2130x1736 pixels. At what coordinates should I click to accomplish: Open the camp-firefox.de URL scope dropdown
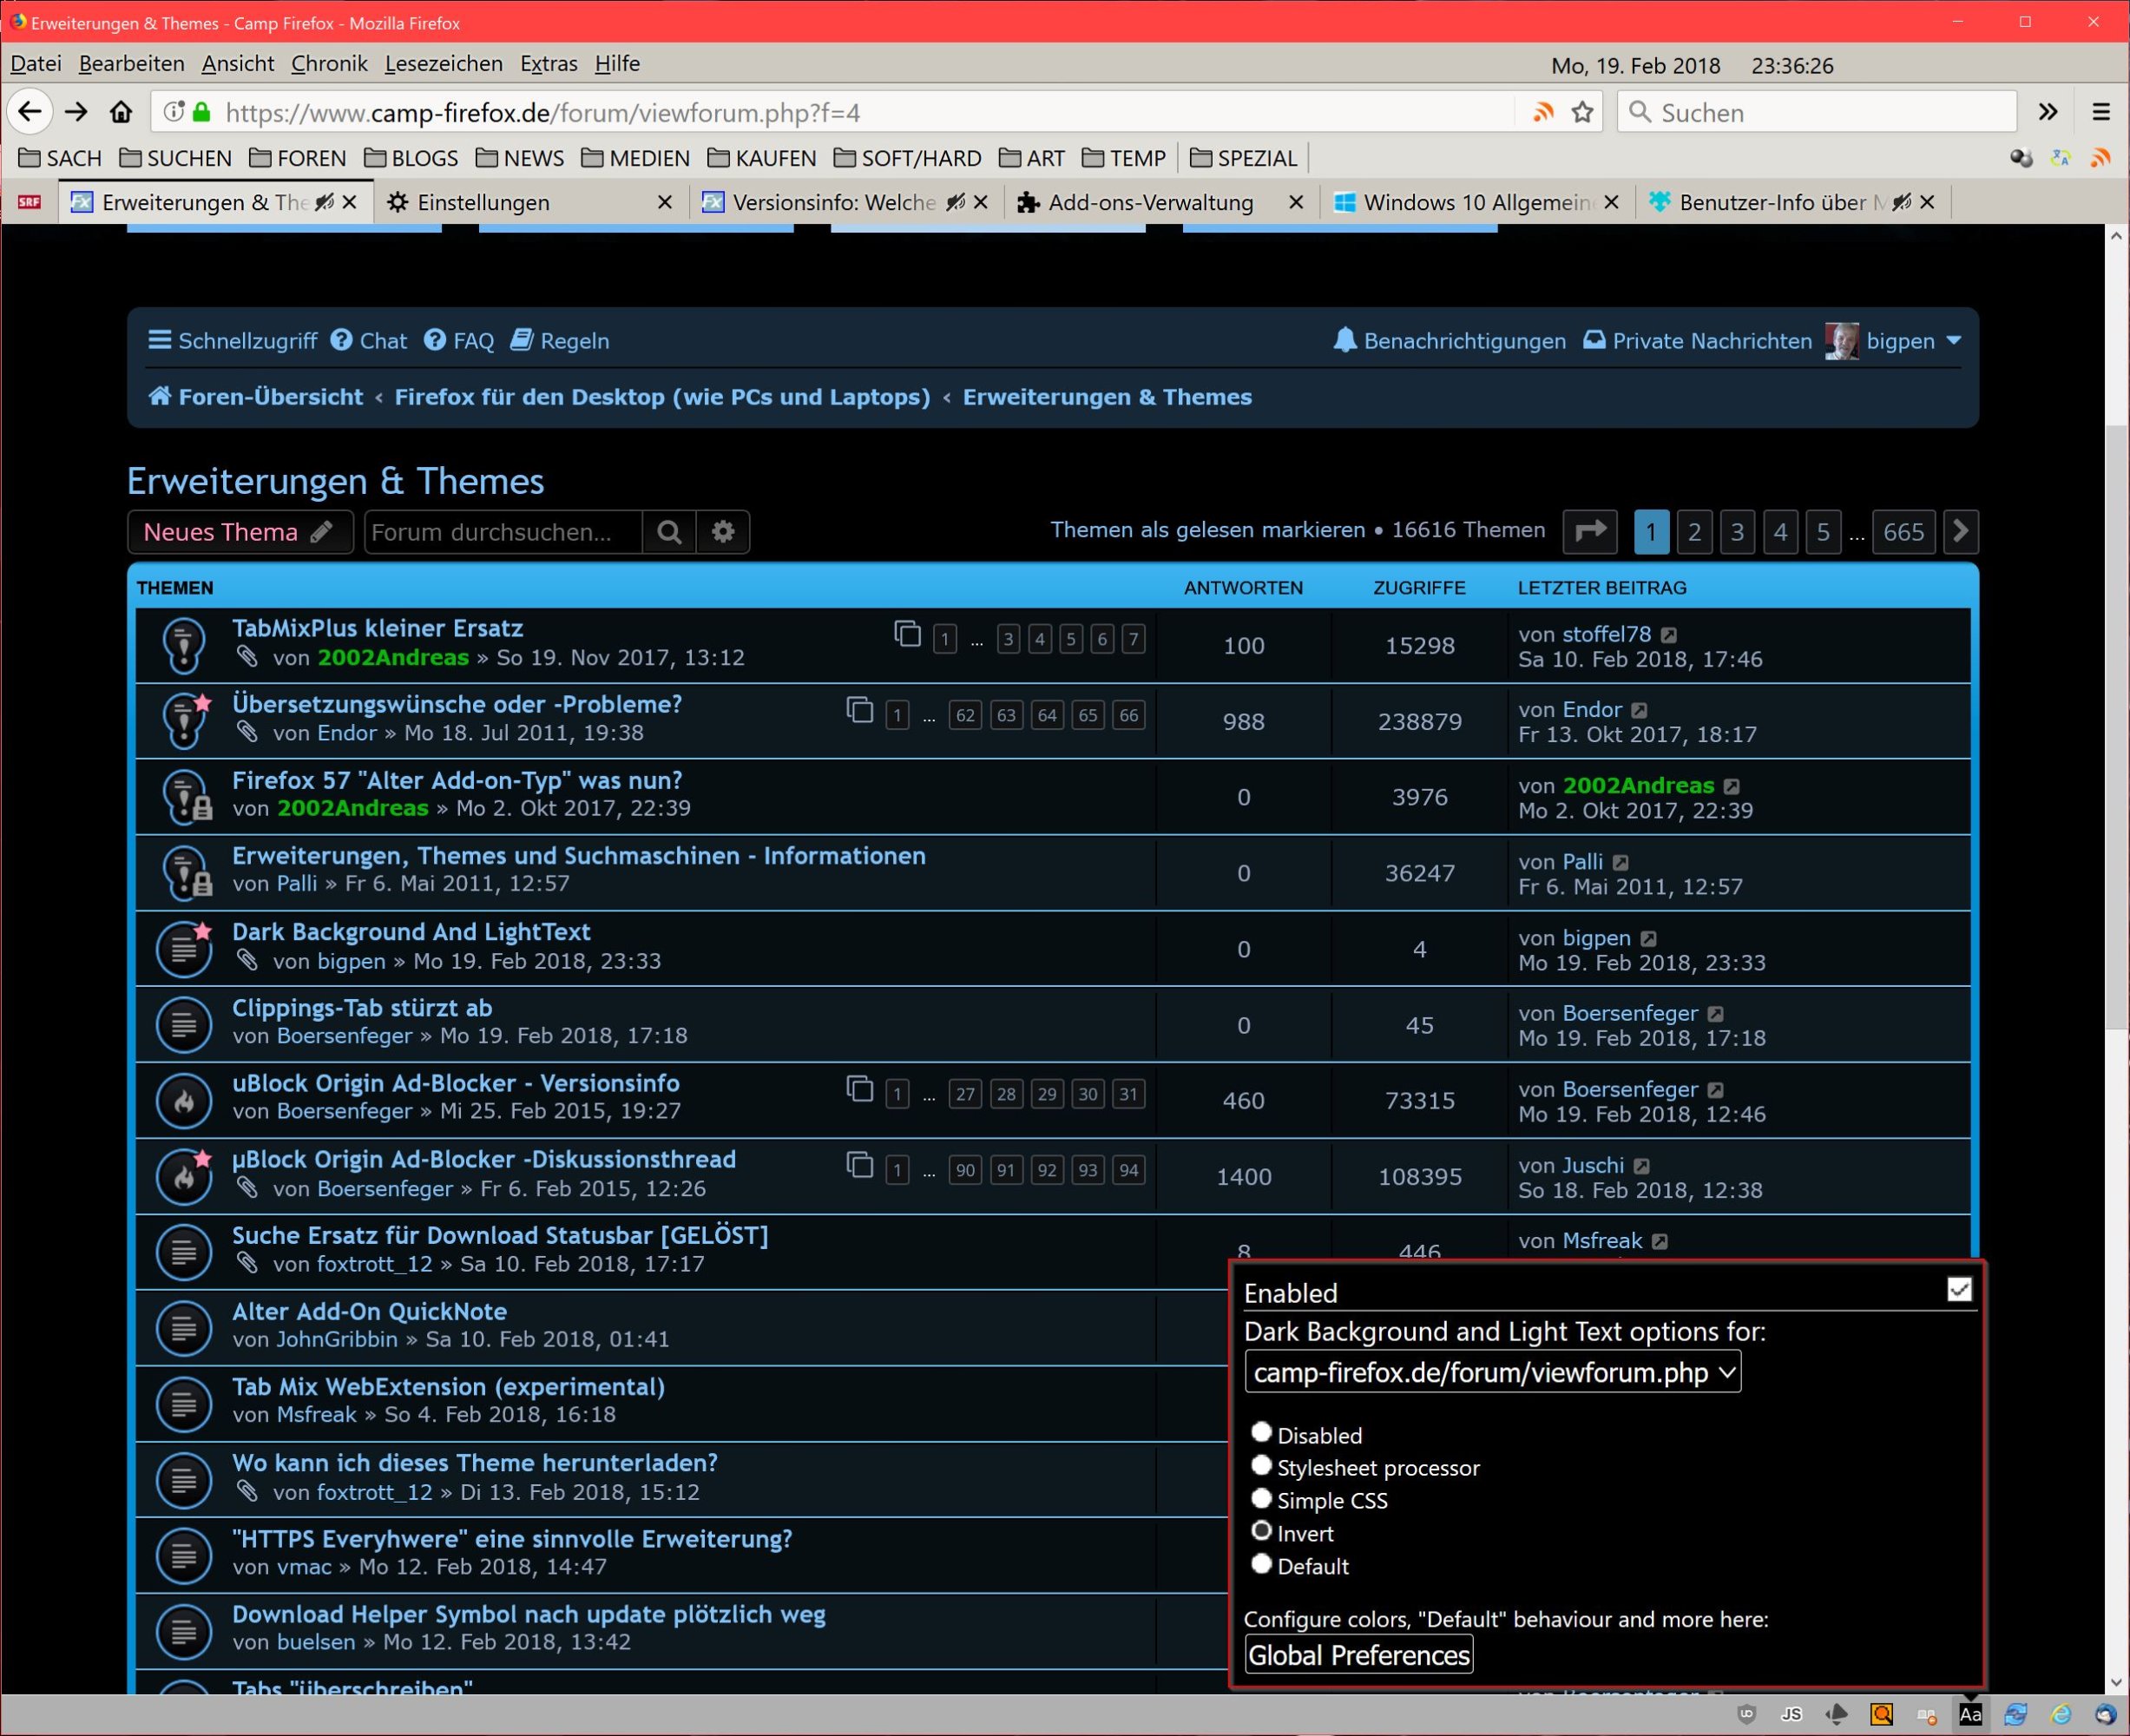[x=1492, y=1372]
